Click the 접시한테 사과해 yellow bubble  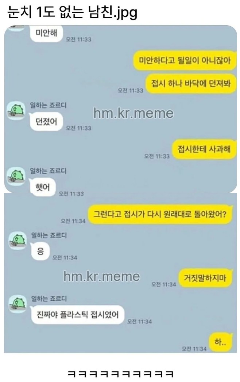[204, 149]
